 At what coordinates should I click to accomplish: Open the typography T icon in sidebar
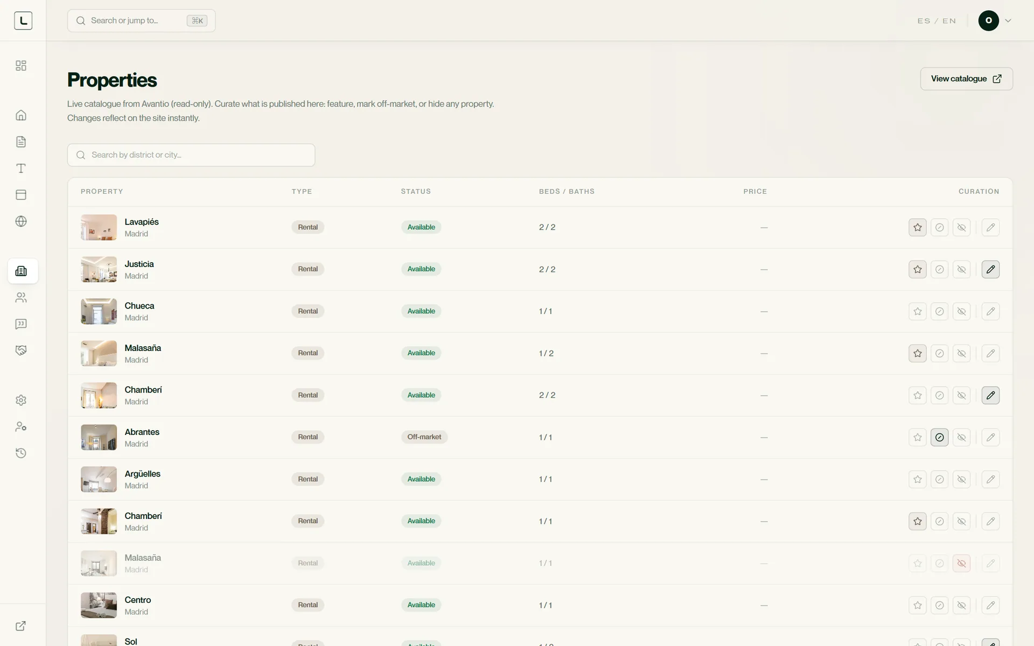[x=21, y=168]
